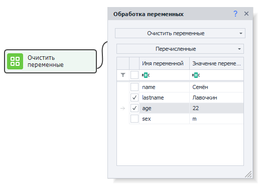Viewport: 262px width, 186px height.
Task: Click the age variable cell
Action: (x=164, y=108)
